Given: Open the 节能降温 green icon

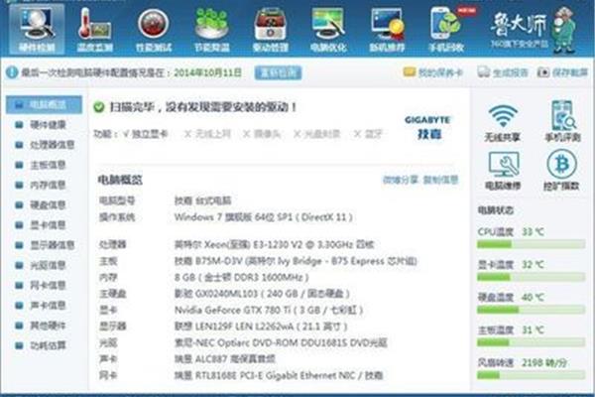Looking at the screenshot, I should (212, 29).
